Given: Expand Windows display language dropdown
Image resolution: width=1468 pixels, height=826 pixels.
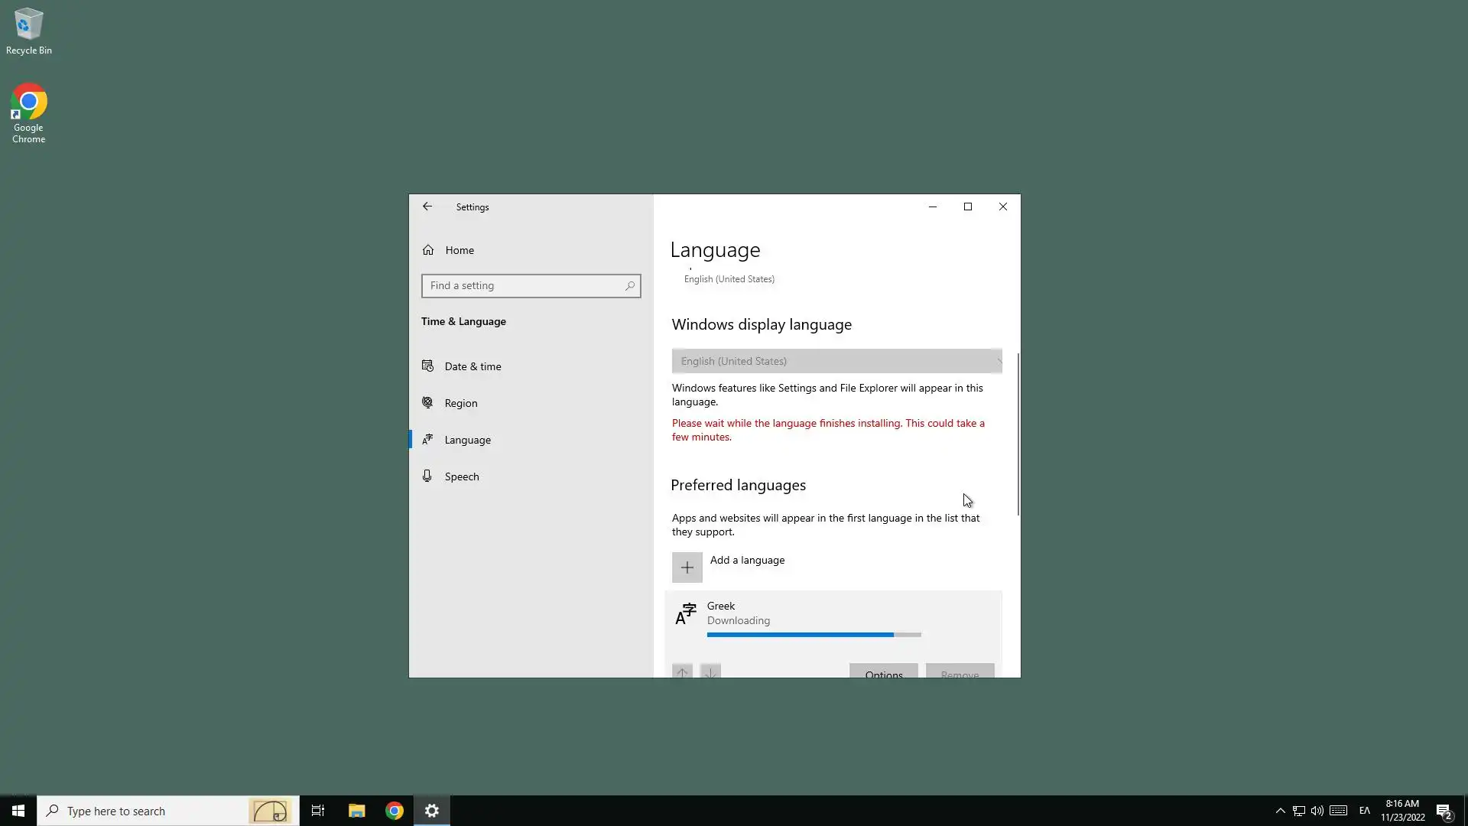Looking at the screenshot, I should tap(836, 361).
